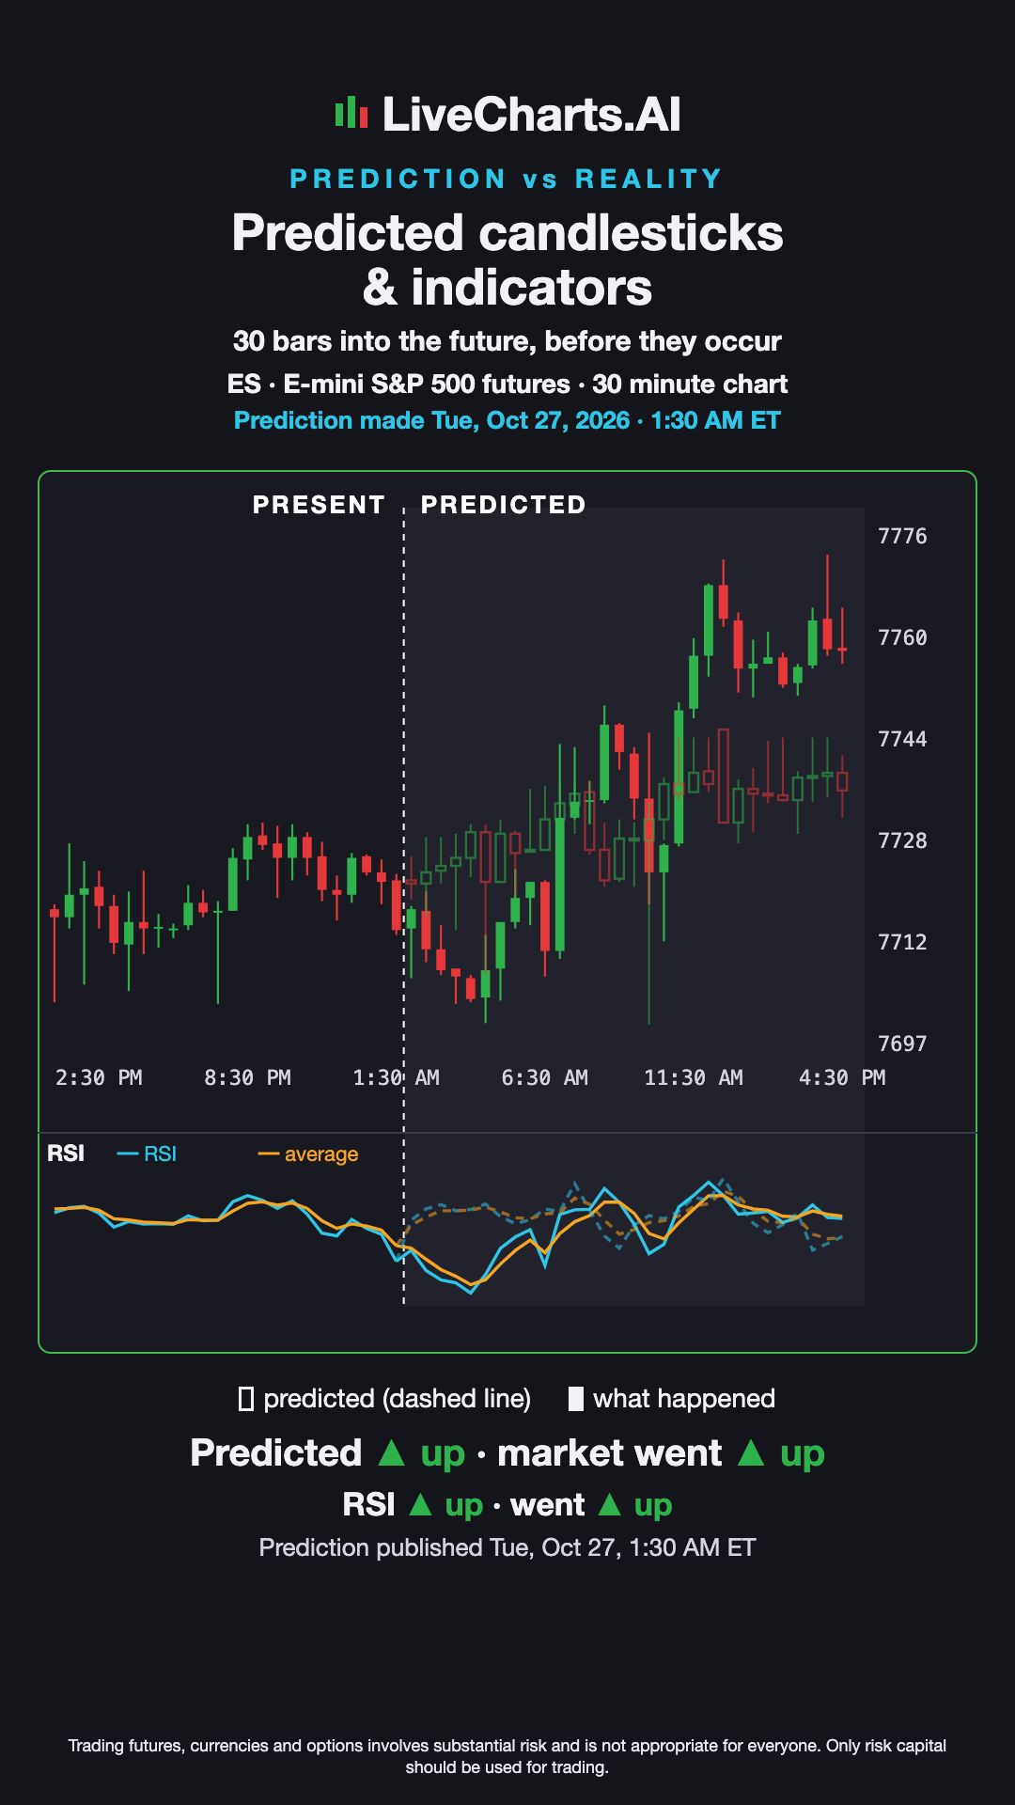Click the 2:30 PM time axis label
The height and width of the screenshot is (1805, 1015).
click(99, 1077)
